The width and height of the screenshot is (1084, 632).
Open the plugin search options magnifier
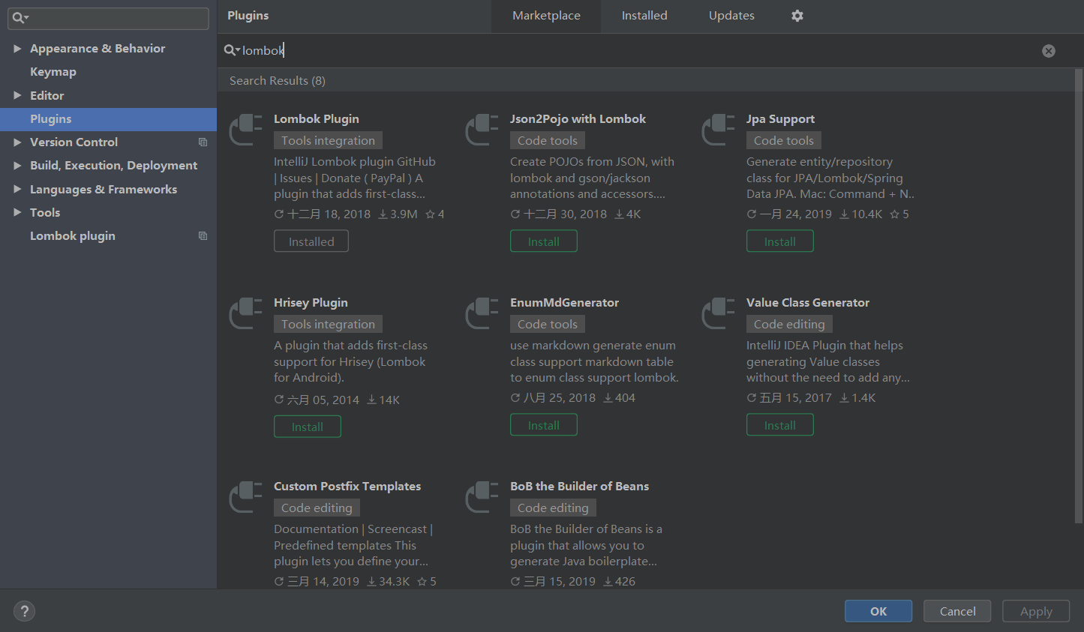[x=232, y=50]
